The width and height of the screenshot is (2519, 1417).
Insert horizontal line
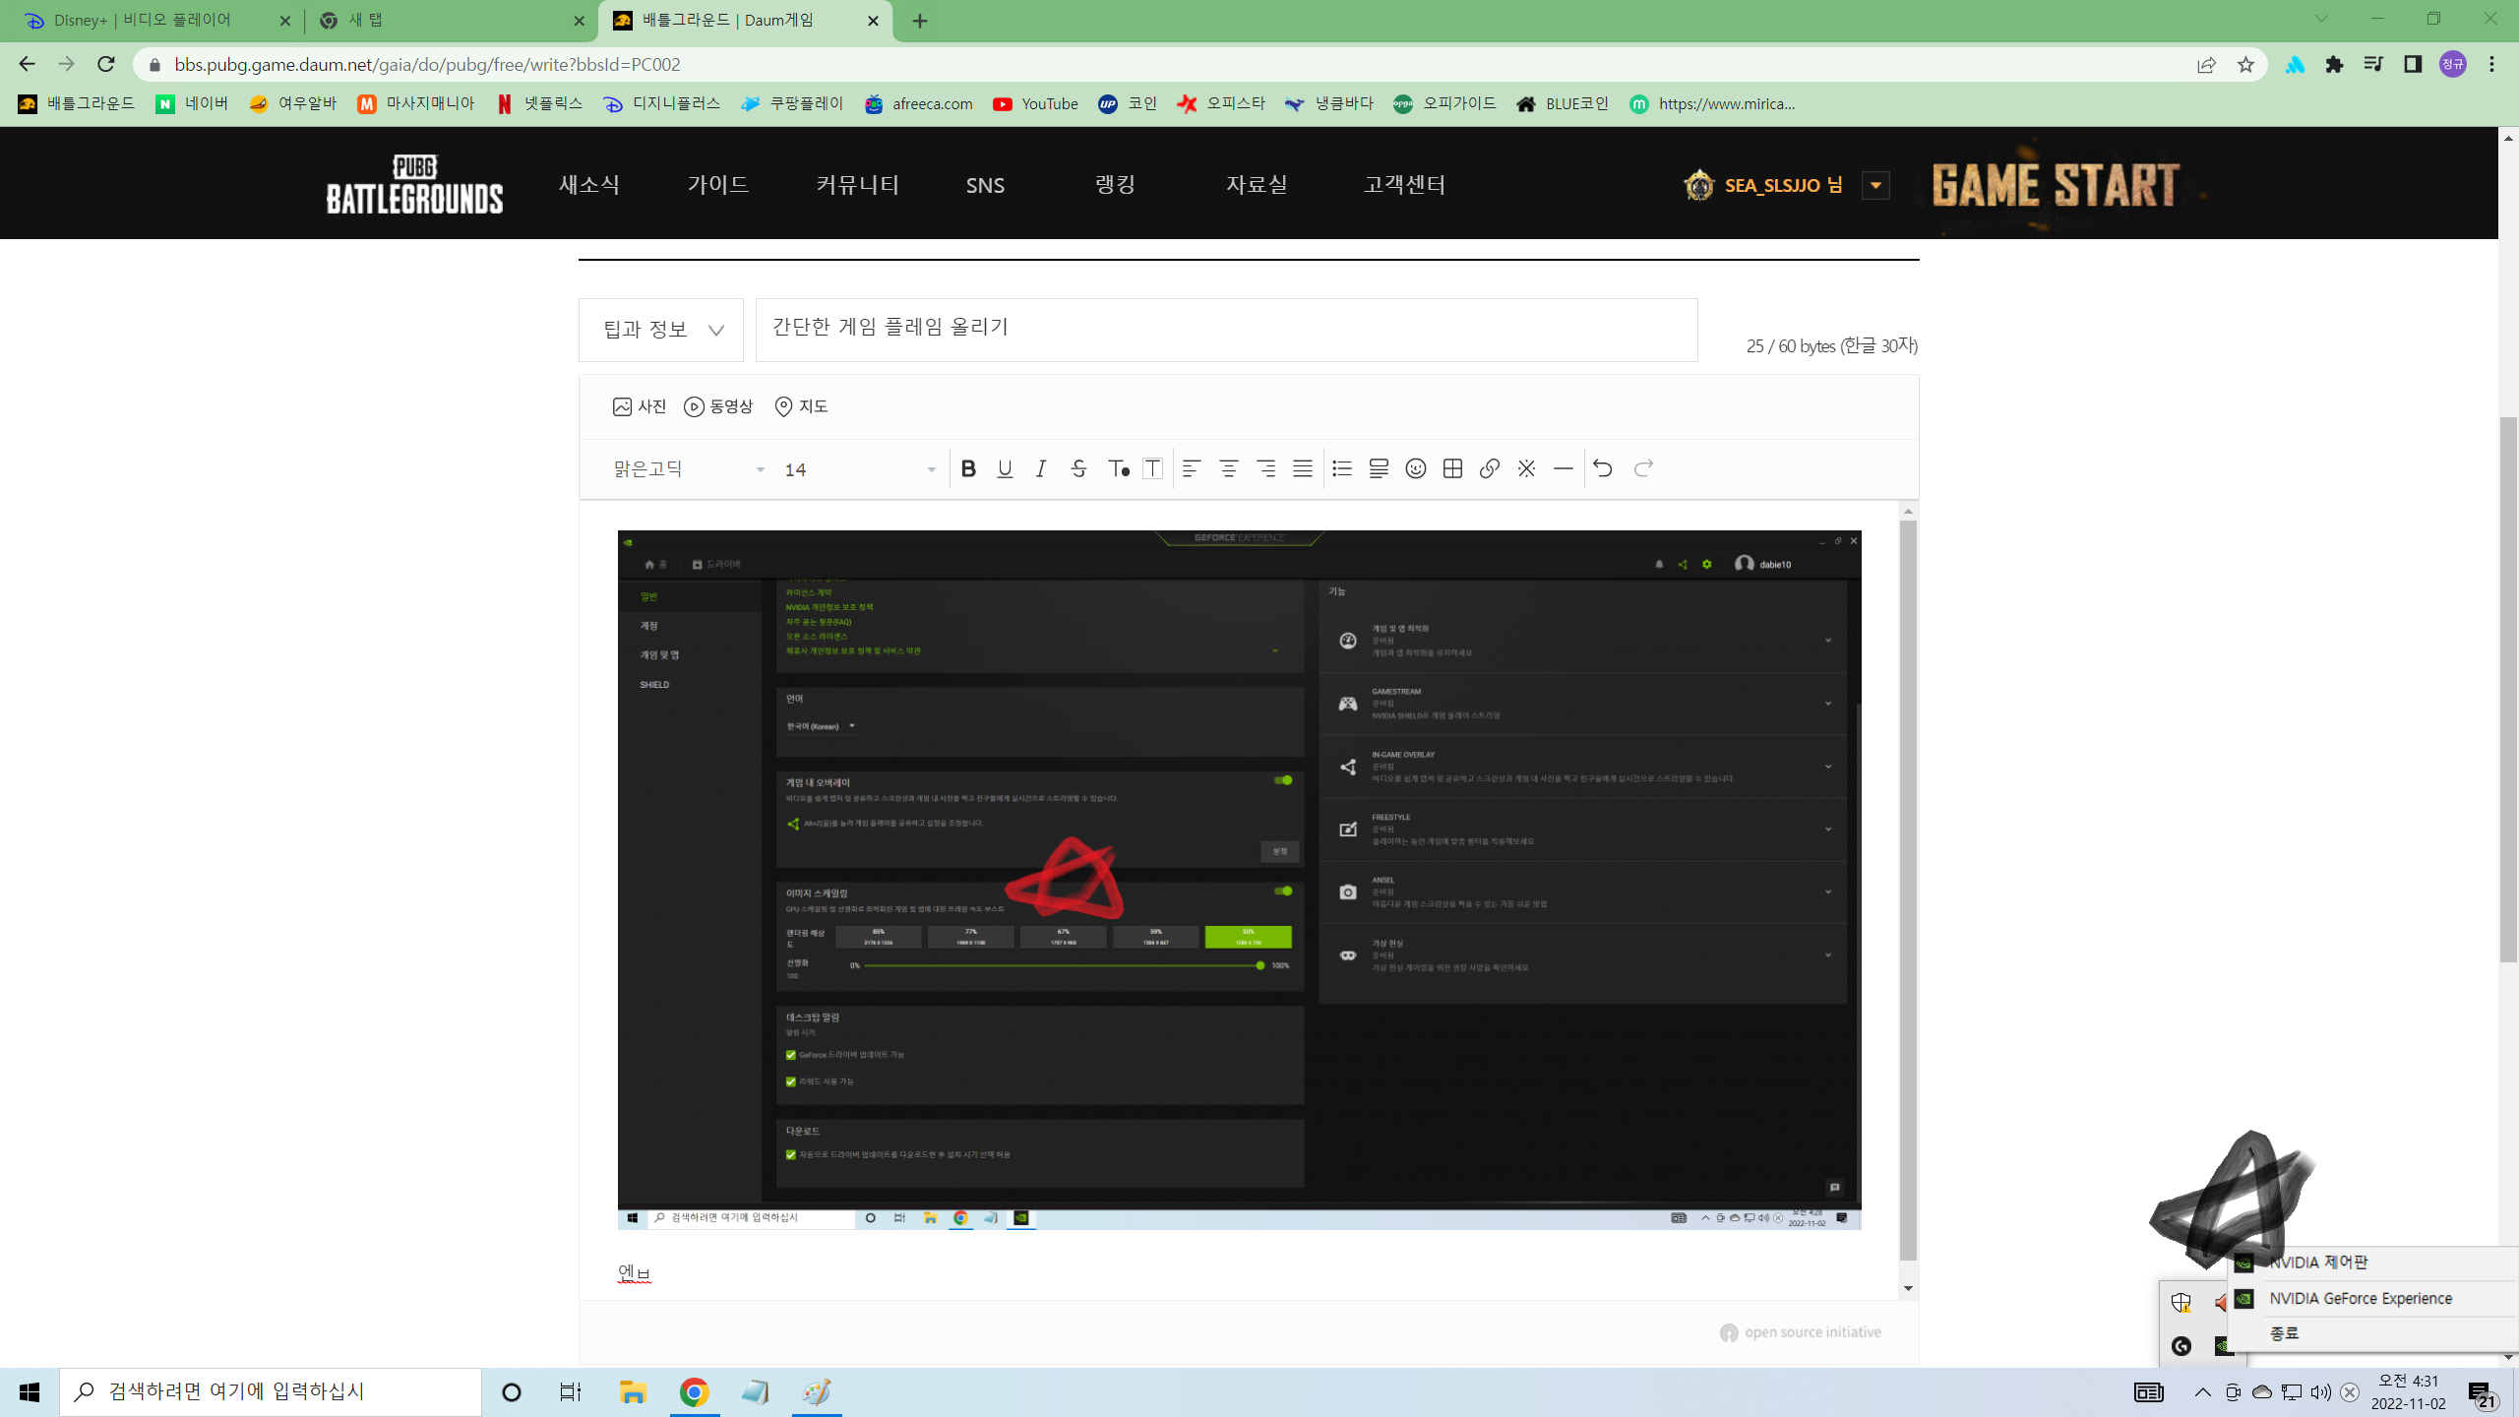1564,468
